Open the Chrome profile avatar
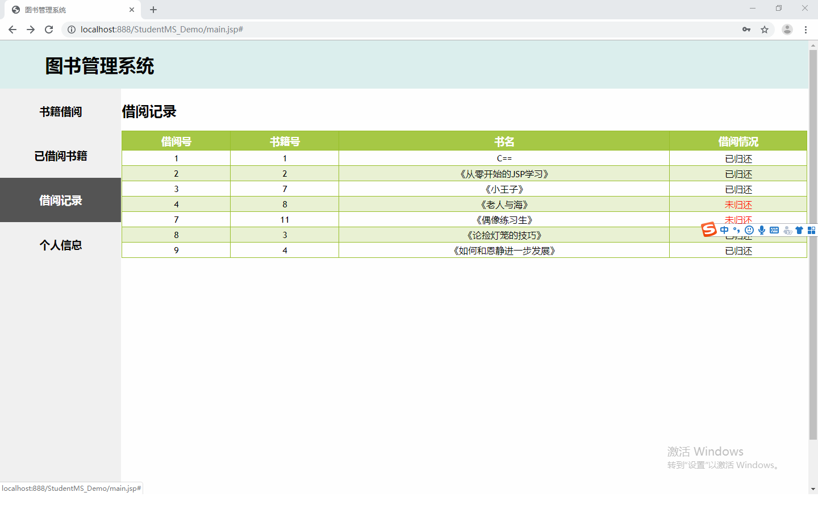818x505 pixels. coord(787,30)
